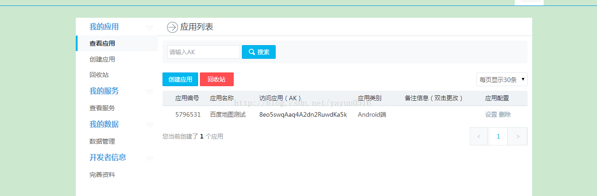Select page 1 in the pagination
Viewport: 597px width, 196px height.
(x=498, y=136)
